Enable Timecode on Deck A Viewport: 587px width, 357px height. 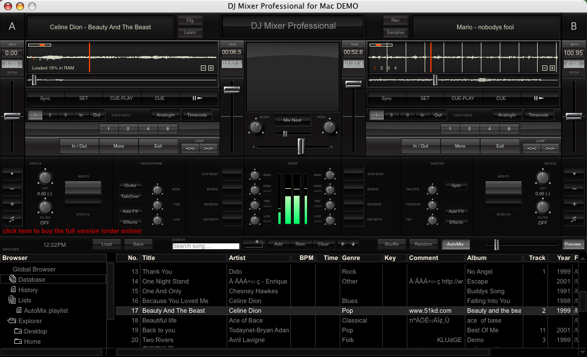click(x=197, y=115)
